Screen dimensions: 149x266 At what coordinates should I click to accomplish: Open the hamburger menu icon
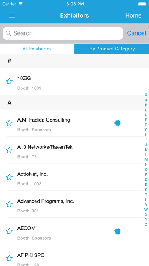12,15
